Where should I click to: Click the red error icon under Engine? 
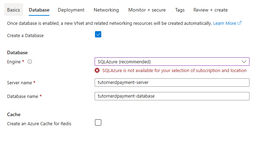(97, 70)
